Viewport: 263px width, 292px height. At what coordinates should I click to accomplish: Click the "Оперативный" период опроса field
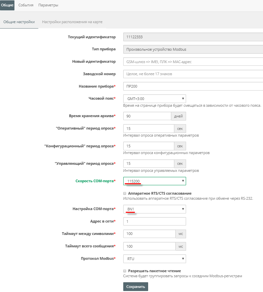coord(148,129)
